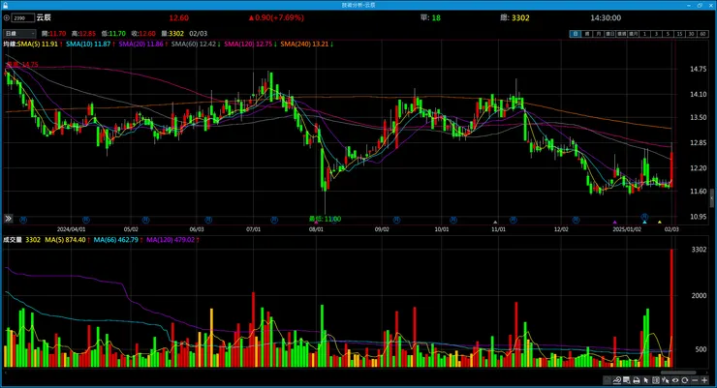The image size is (717, 388).
Task: Select the crosshair pointer tool icon
Action: [666, 380]
